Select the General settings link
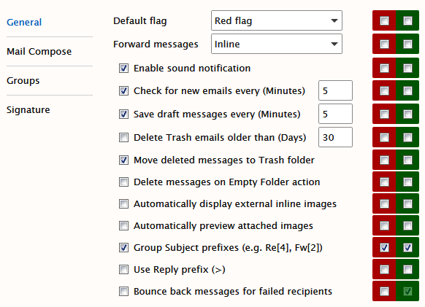The image size is (425, 307). 24,22
